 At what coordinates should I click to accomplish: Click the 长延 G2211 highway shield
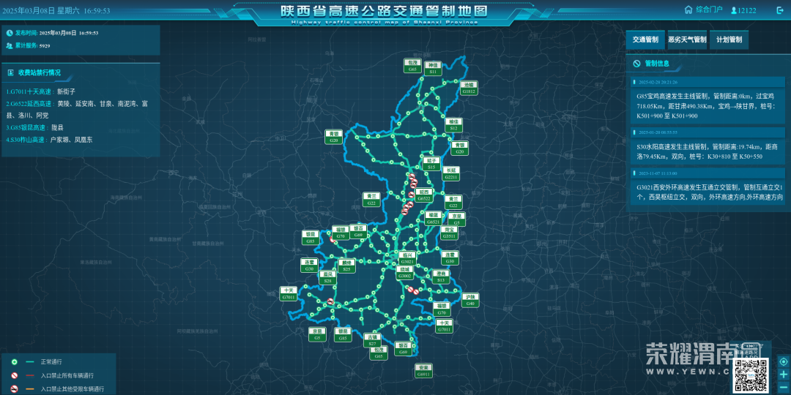click(x=450, y=174)
